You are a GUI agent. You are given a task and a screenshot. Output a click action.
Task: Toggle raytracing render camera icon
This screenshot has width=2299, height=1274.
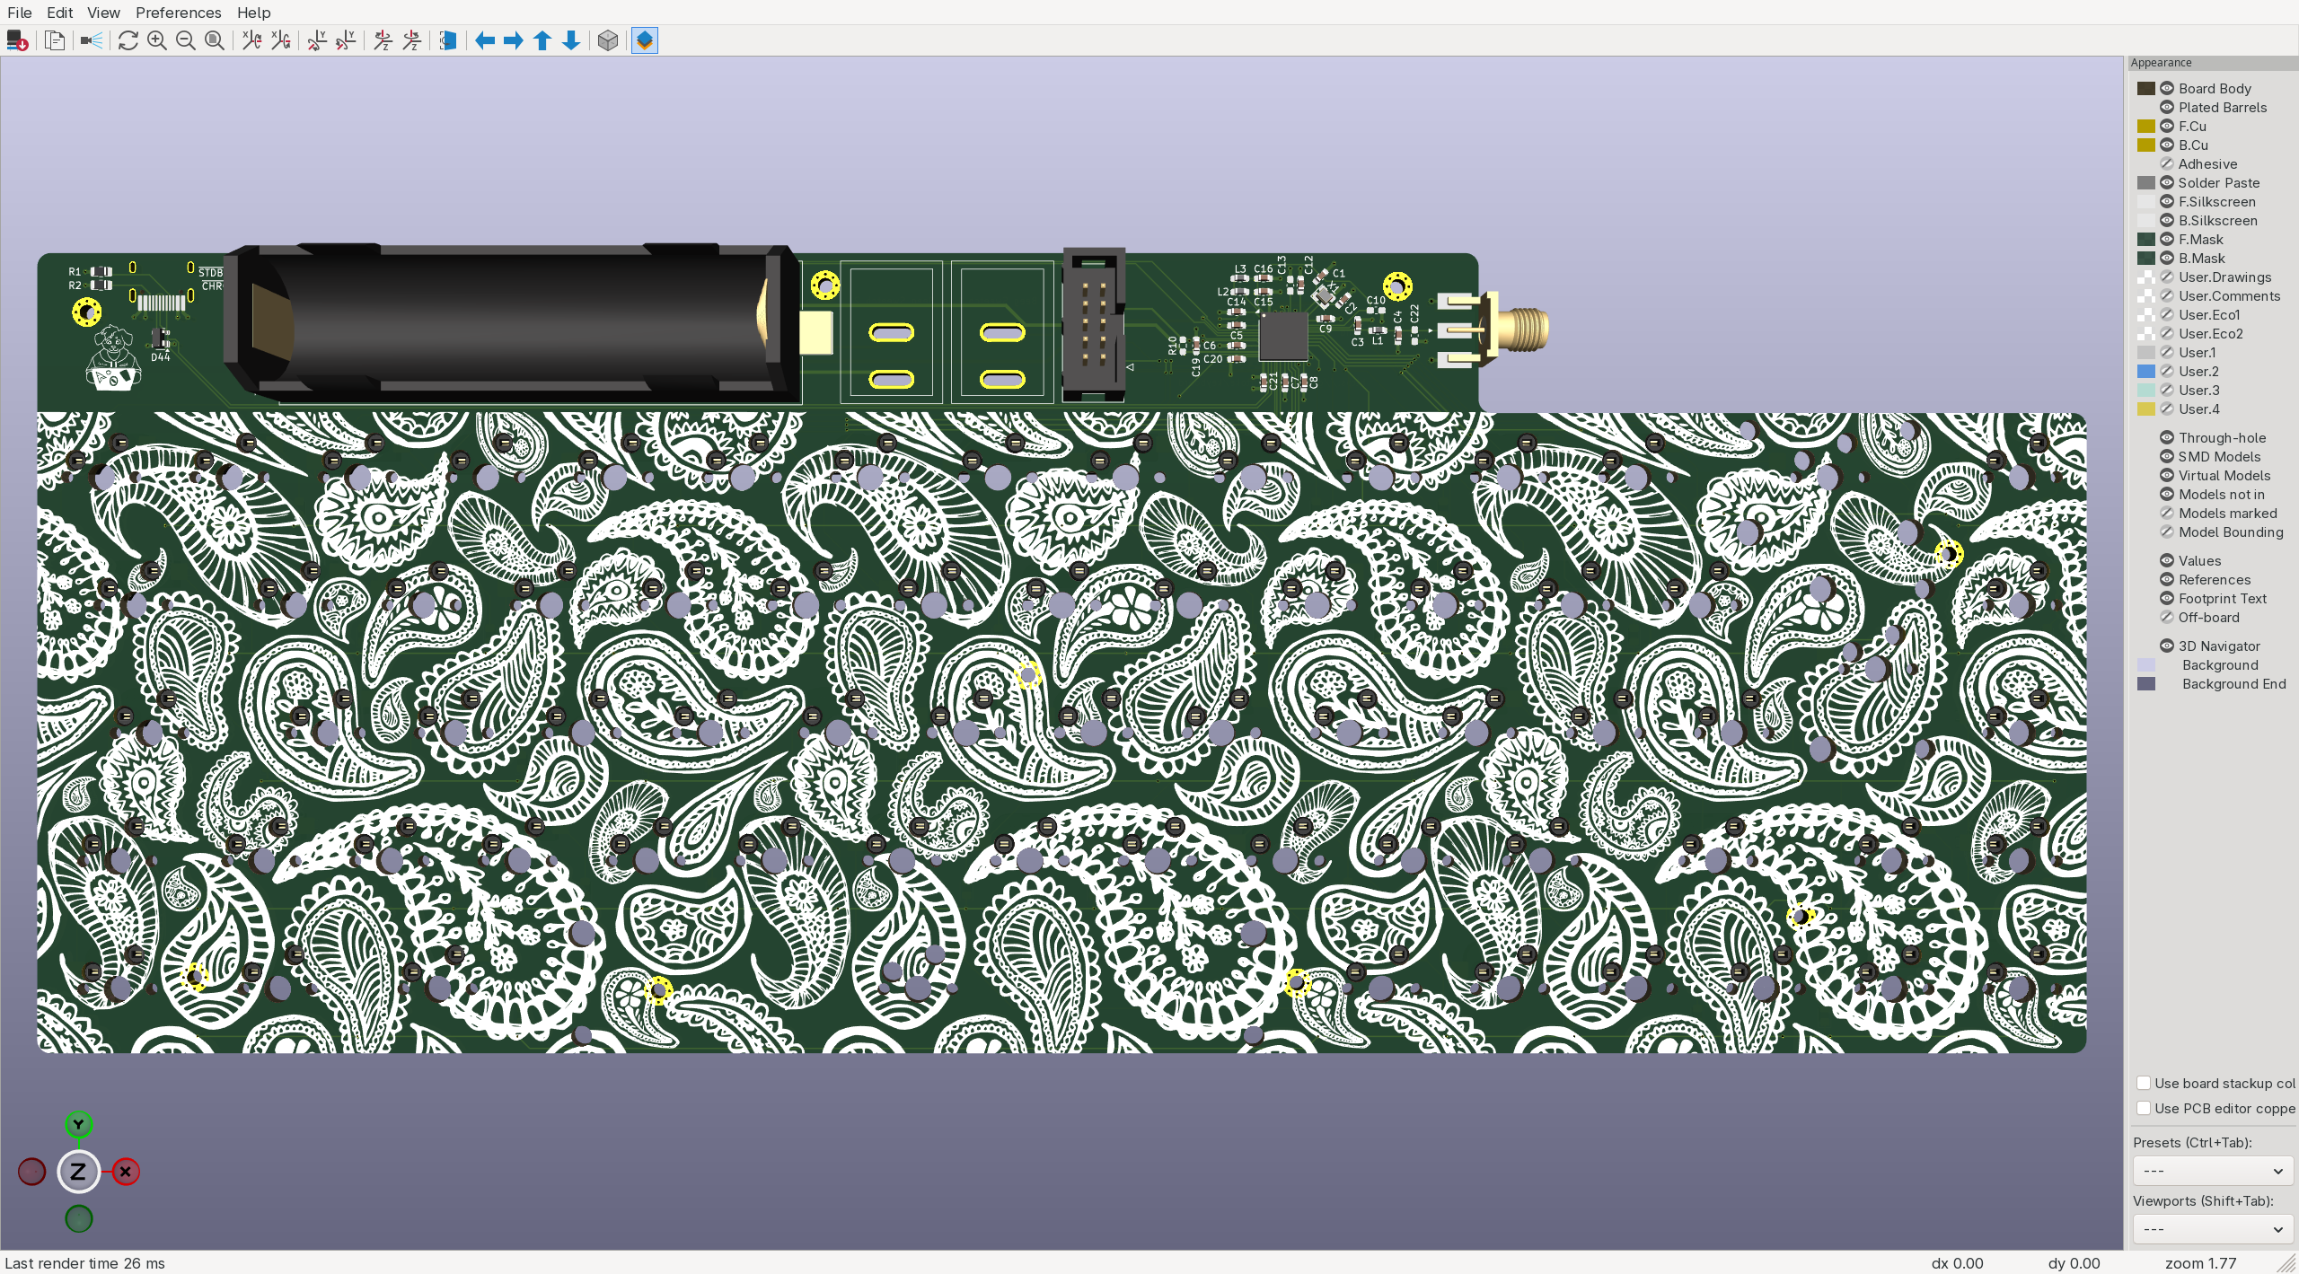click(x=92, y=40)
